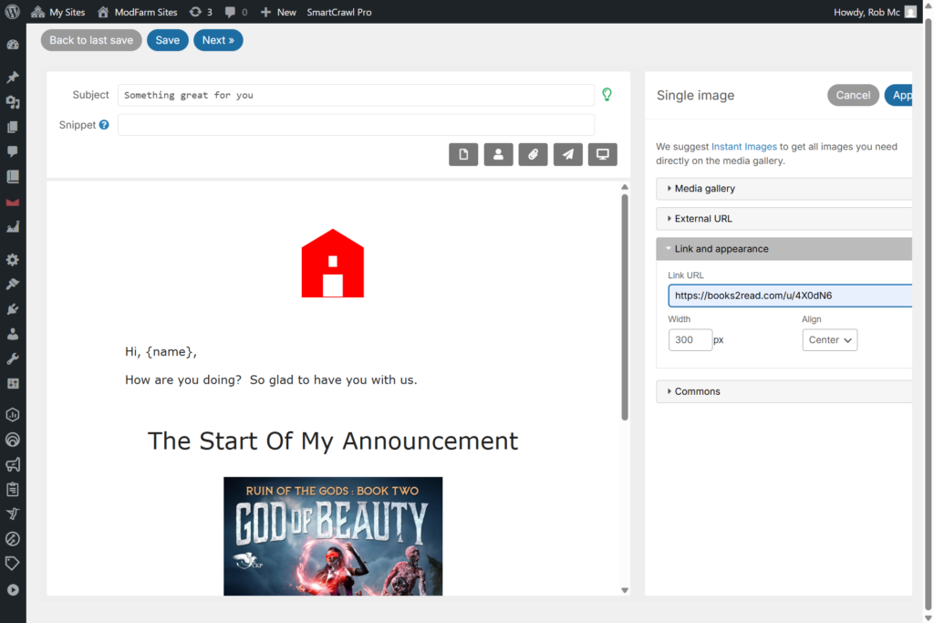Click the lightbulb subject ideas icon
Screen dimensions: 934x623
[x=607, y=94]
